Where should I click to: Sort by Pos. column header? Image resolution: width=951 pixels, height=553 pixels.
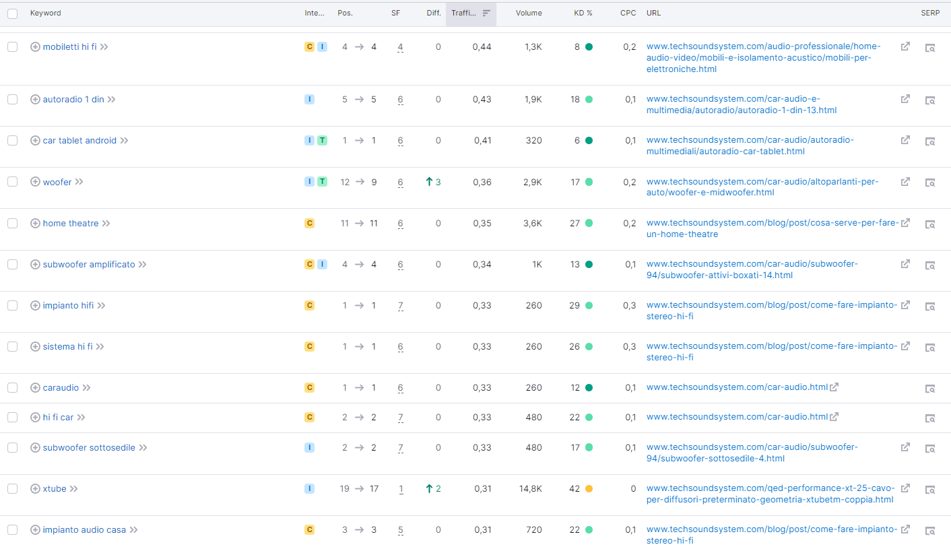[x=345, y=13]
